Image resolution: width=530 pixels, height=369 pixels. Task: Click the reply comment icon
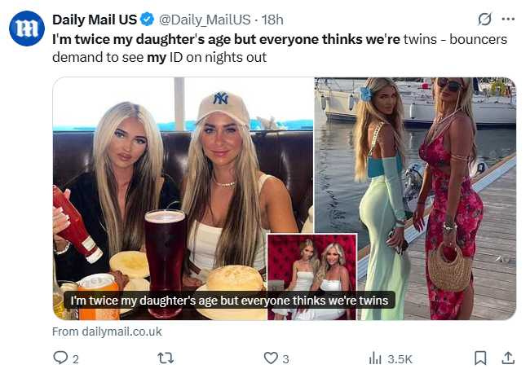pyautogui.click(x=60, y=358)
